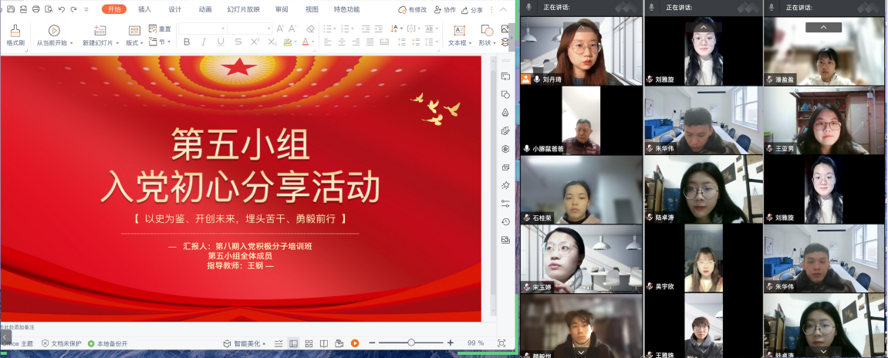
Task: Open the font name combo box
Action: (203, 29)
